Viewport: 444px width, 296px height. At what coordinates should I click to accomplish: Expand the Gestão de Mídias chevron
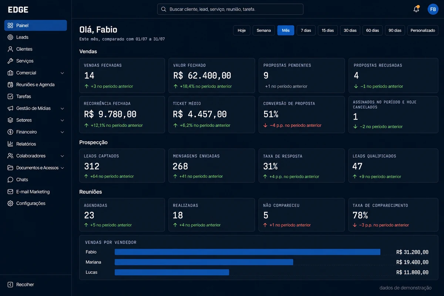pos(62,108)
